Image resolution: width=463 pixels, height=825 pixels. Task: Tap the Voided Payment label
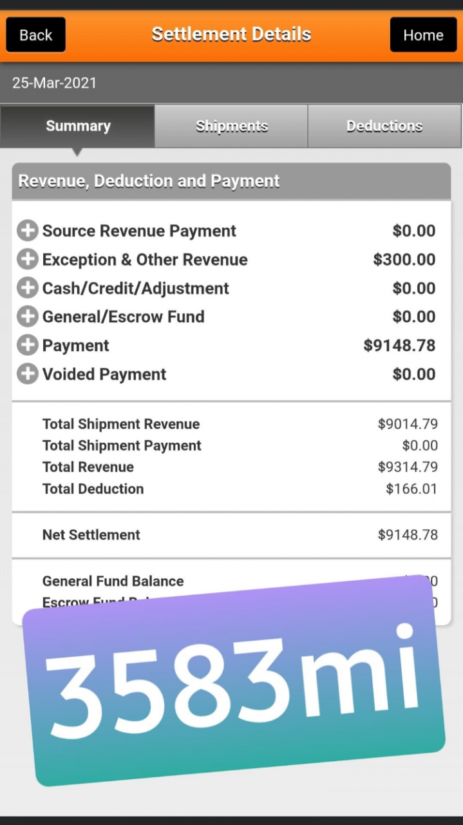pos(104,374)
